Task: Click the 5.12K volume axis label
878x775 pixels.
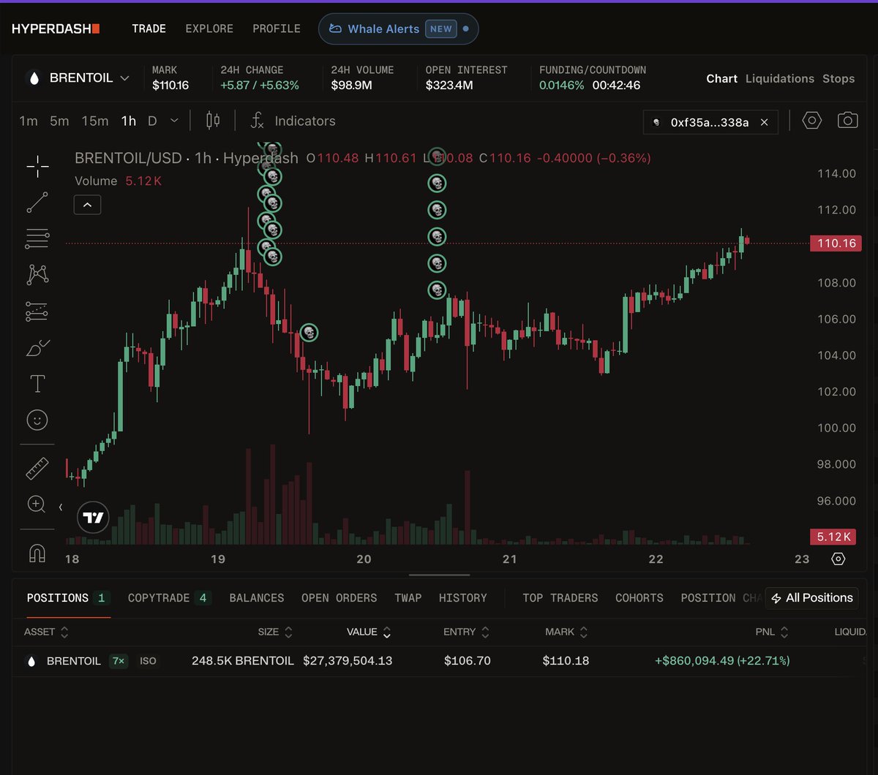Action: [x=833, y=537]
